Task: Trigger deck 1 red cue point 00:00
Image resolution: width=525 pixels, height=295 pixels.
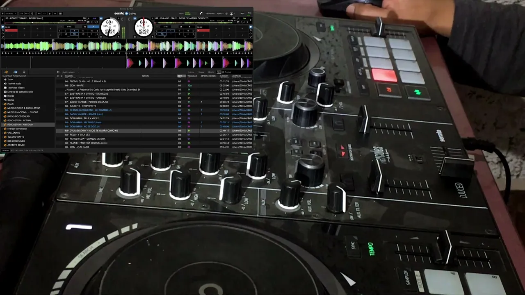Action: point(11,30)
